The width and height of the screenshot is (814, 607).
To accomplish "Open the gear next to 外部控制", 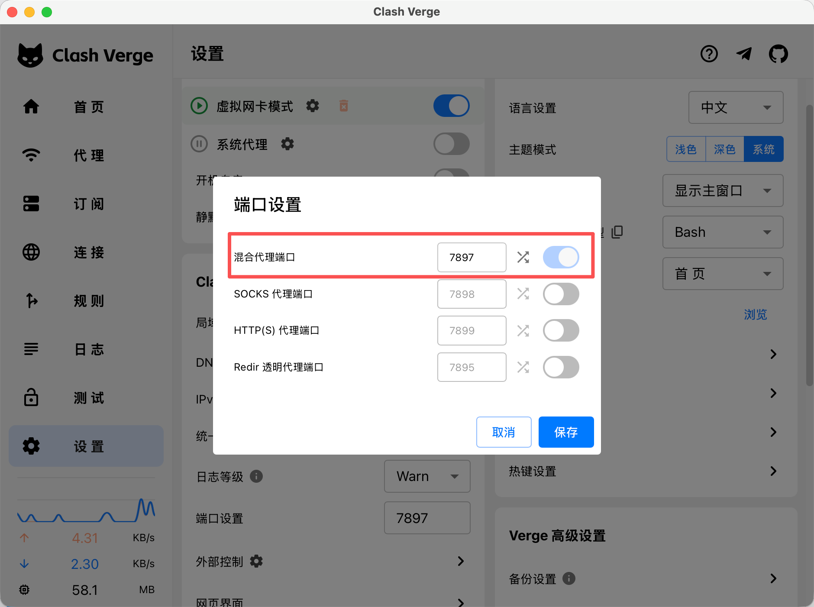I will [x=256, y=561].
